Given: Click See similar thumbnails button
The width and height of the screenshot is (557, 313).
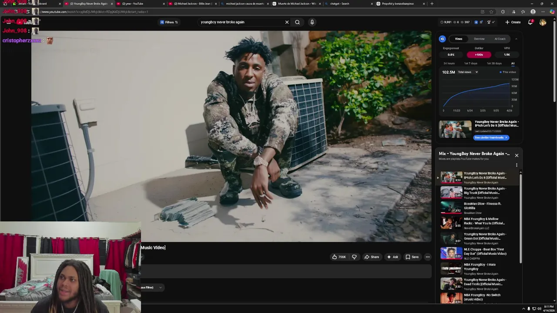Looking at the screenshot, I should [x=491, y=137].
